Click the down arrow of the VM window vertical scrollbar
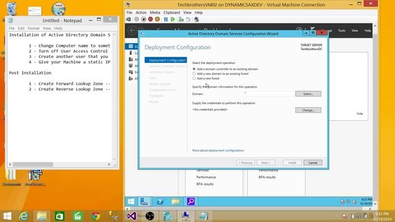 375,203
